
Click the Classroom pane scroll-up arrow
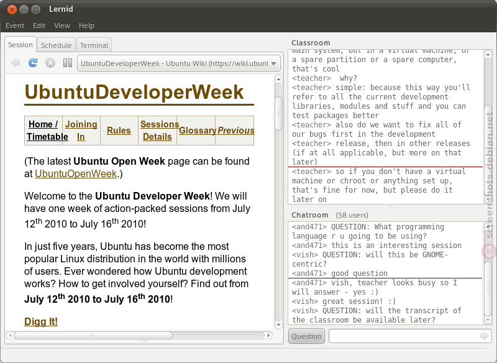(x=488, y=55)
